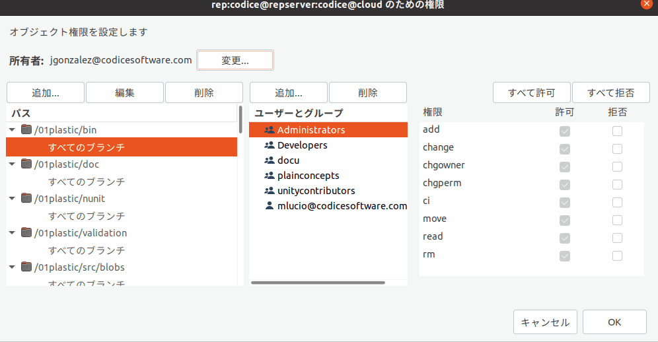Click the mlucio user icon

270,205
